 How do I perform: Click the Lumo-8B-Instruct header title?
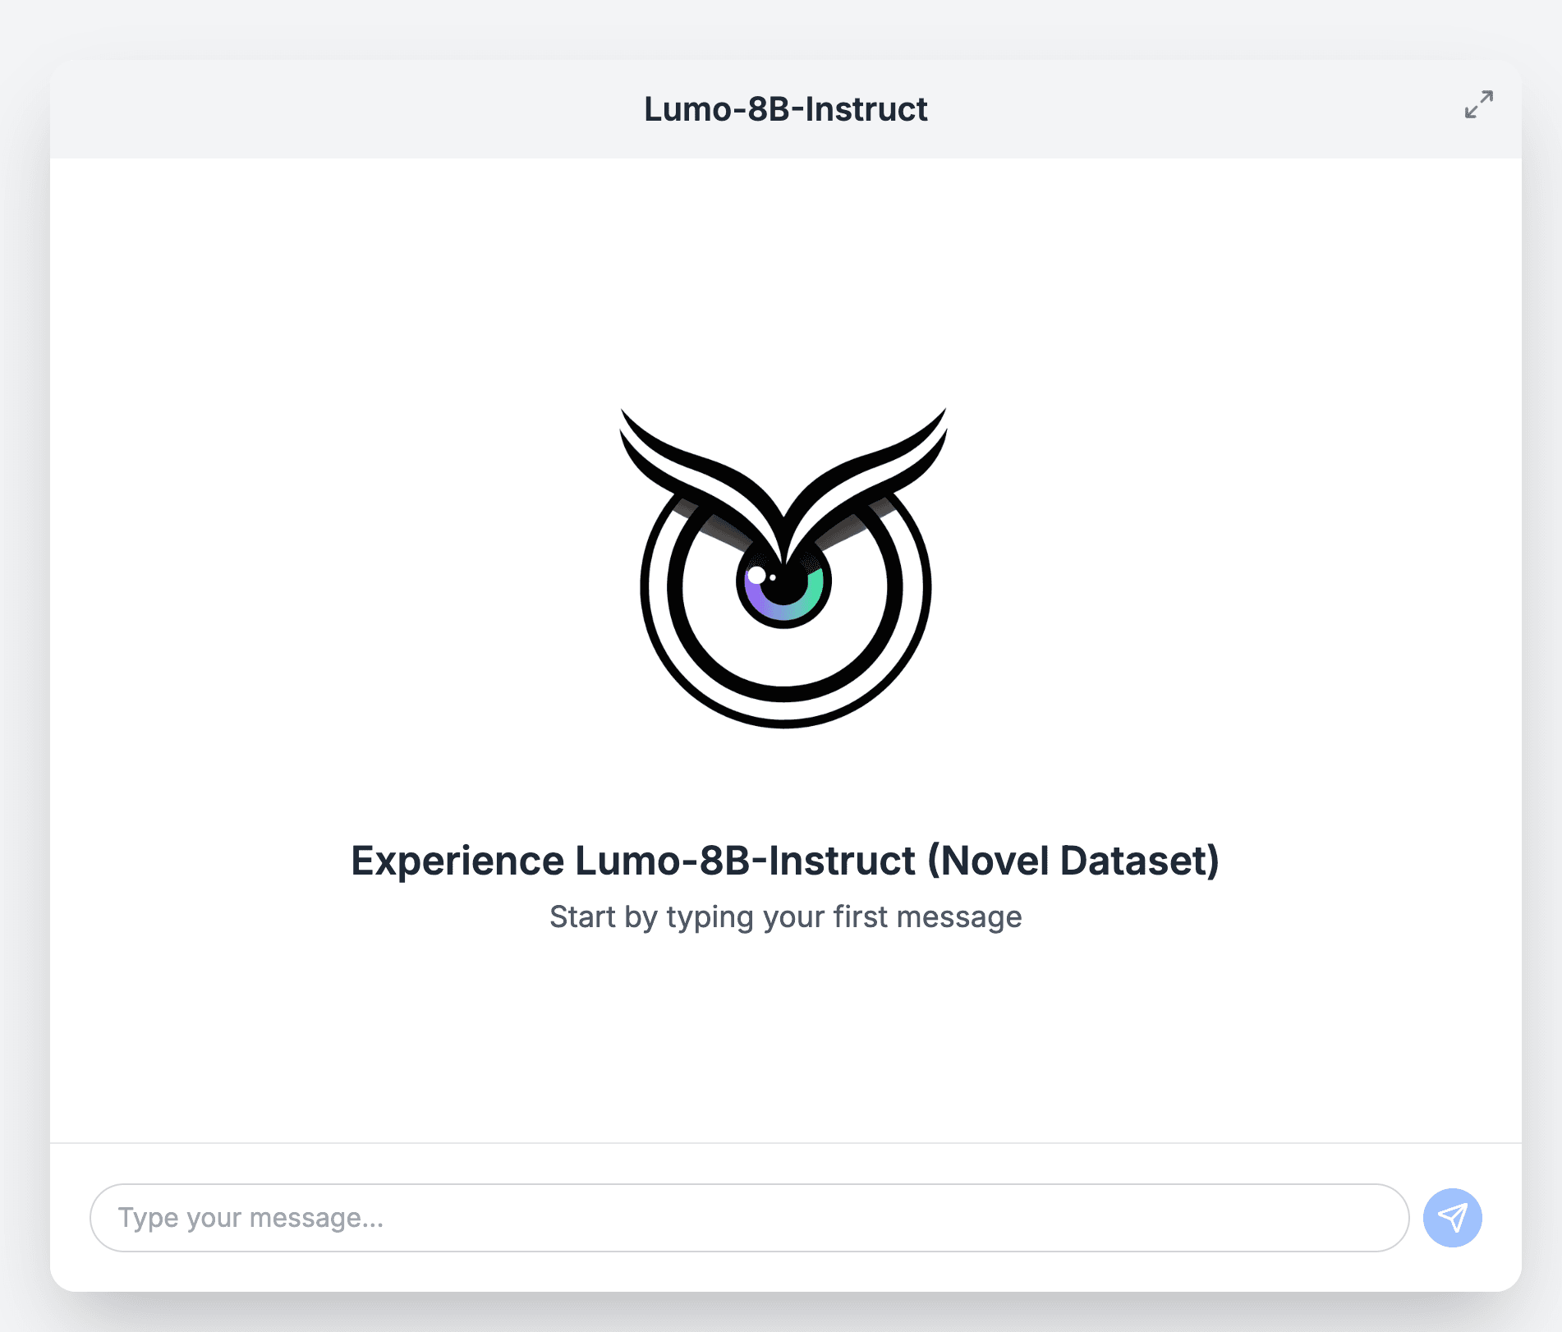pyautogui.click(x=785, y=109)
